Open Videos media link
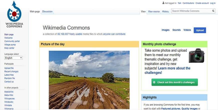 187,30
